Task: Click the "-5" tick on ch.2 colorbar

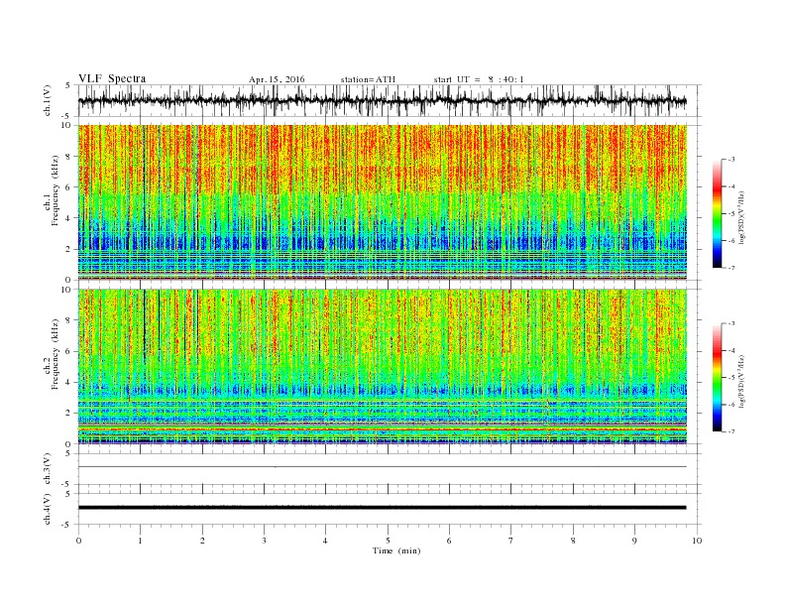Action: [730, 378]
